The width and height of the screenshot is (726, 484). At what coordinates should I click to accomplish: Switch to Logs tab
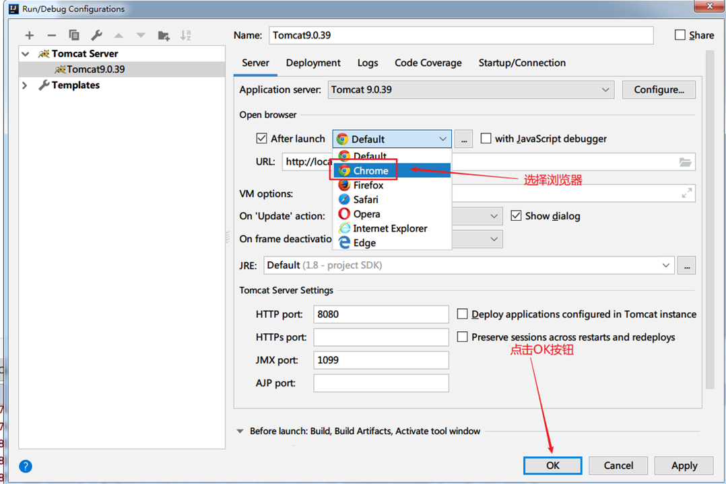point(368,63)
